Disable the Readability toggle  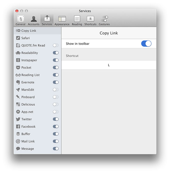coord(55,53)
